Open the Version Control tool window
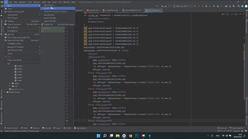Viewport: 248px width, 139px height. point(11,128)
